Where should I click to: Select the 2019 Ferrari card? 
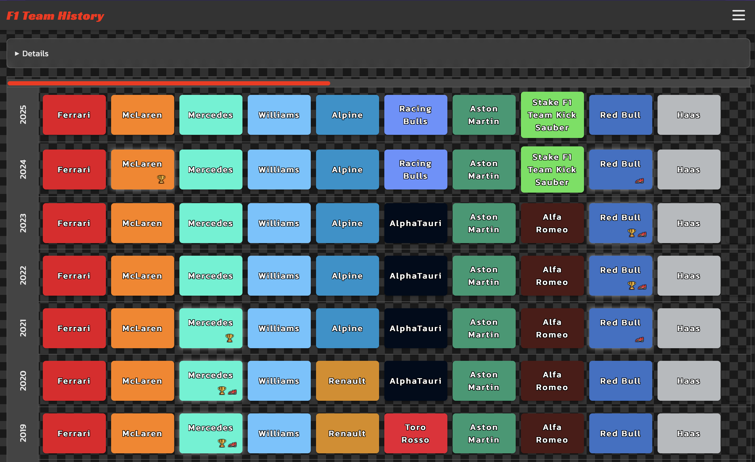pyautogui.click(x=74, y=434)
